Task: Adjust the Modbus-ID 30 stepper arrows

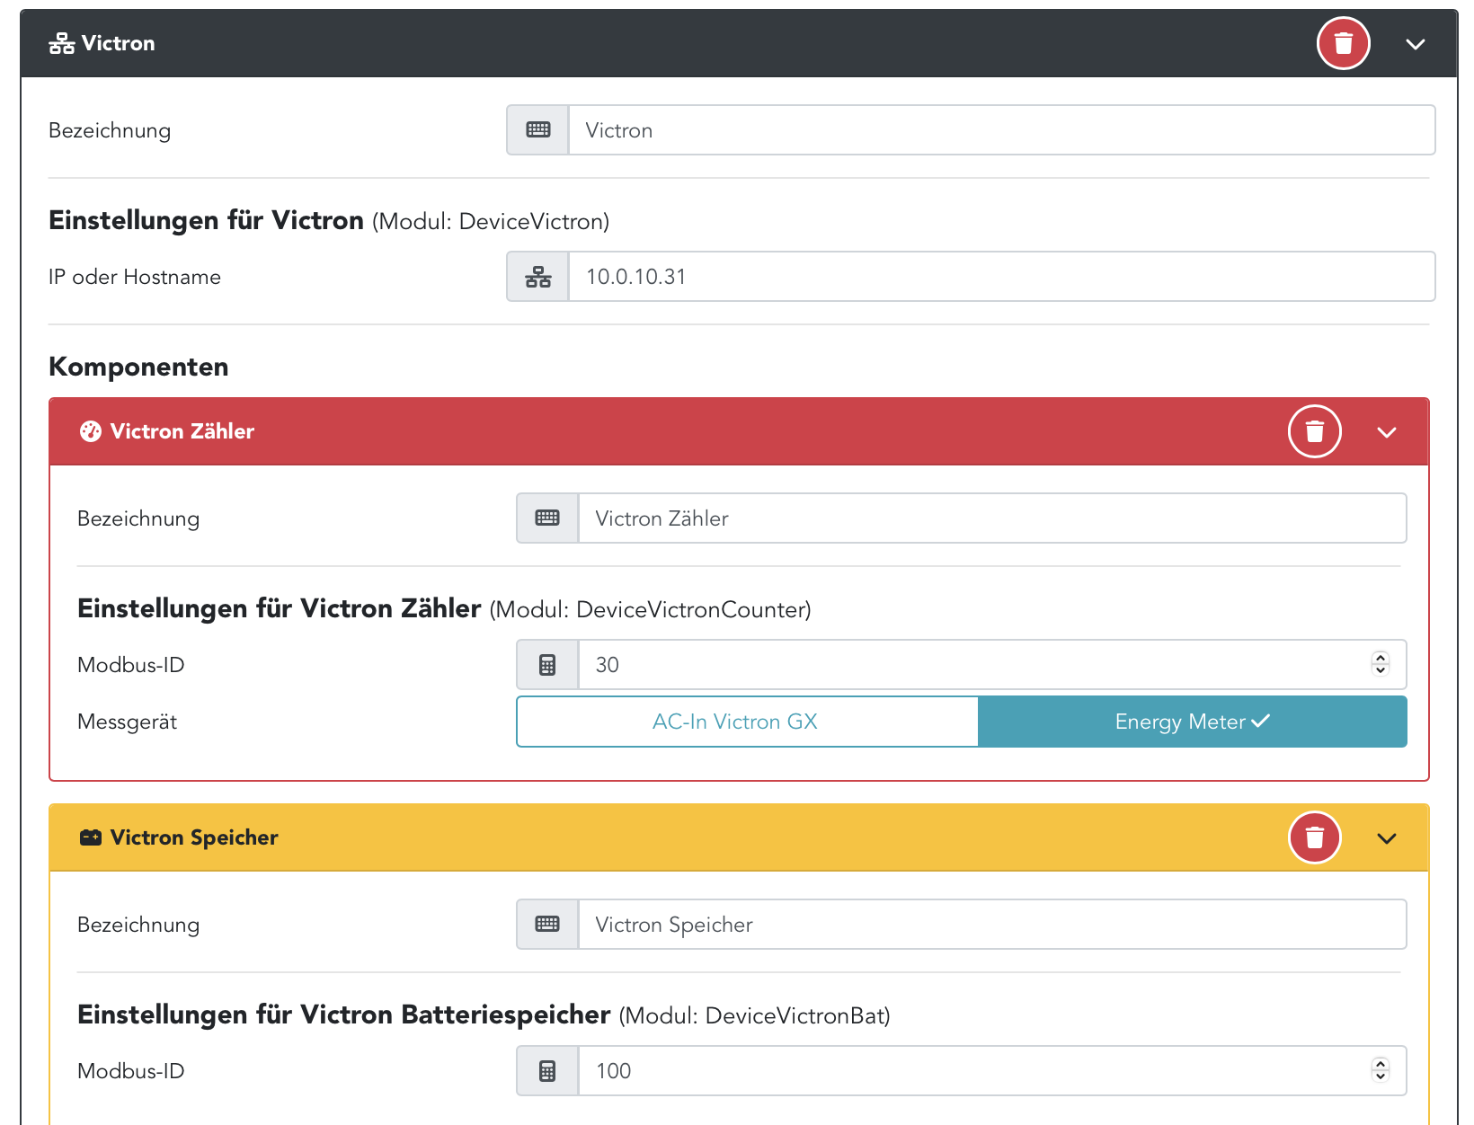Action: pyautogui.click(x=1381, y=664)
